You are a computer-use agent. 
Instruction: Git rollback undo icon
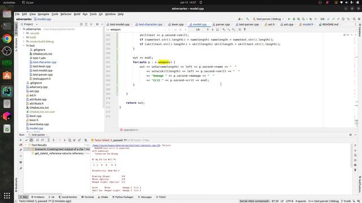(348, 19)
